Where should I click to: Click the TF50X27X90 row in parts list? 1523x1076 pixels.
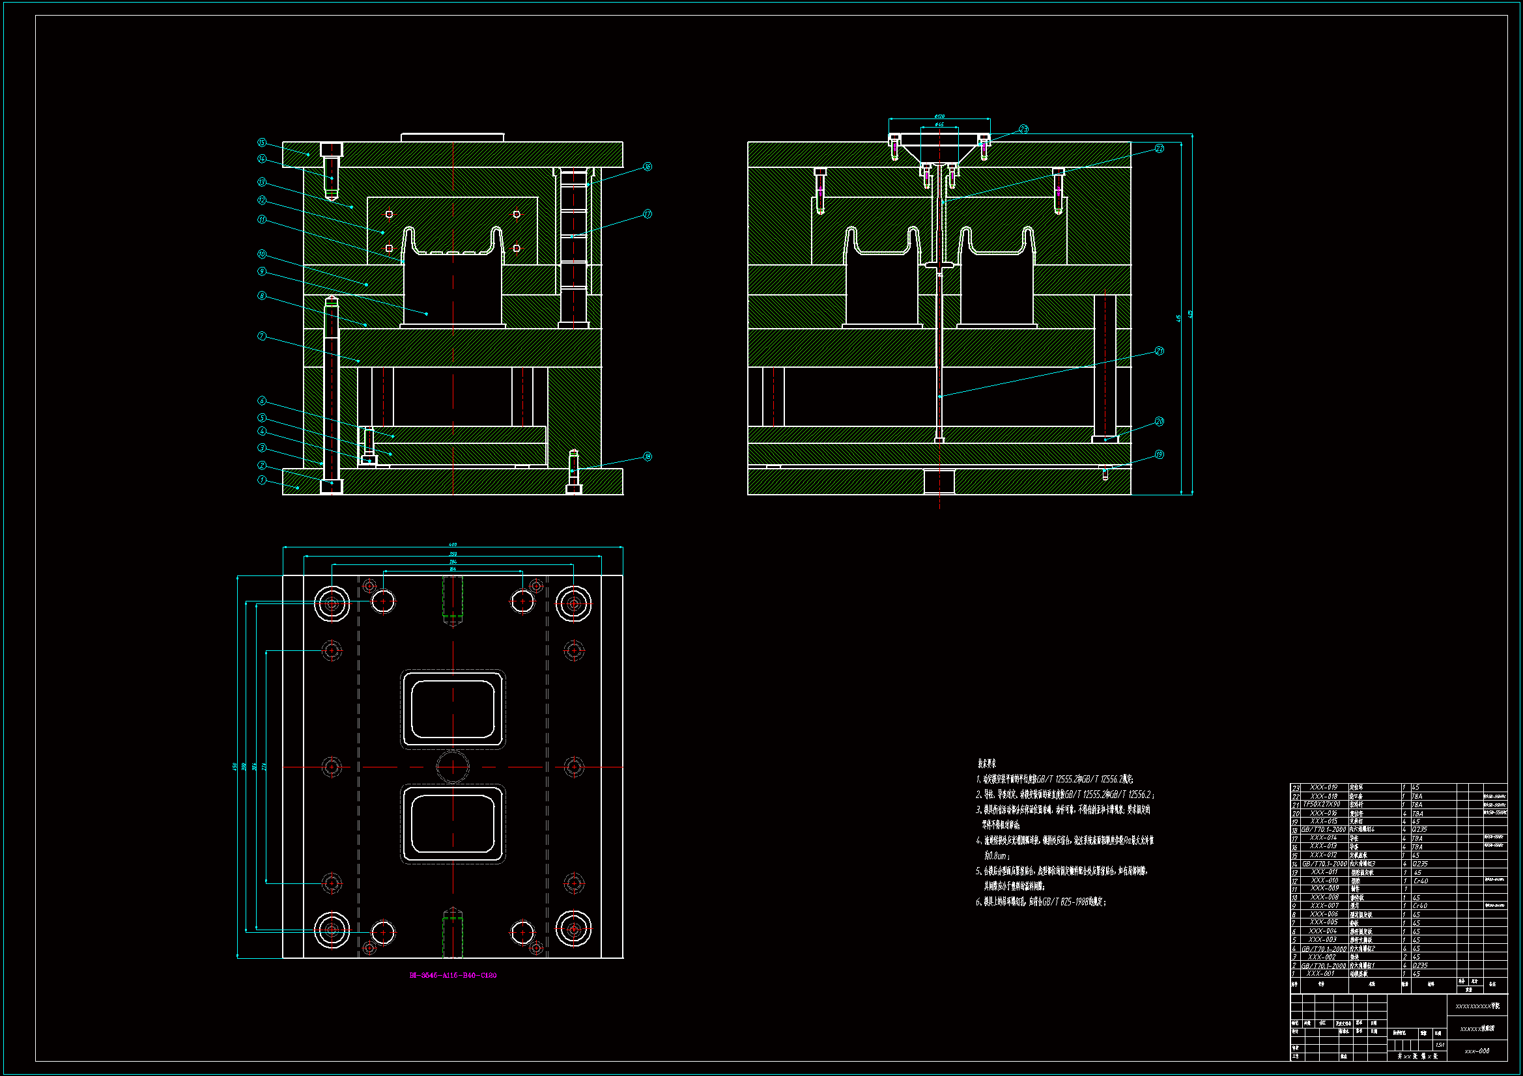pos(1321,804)
